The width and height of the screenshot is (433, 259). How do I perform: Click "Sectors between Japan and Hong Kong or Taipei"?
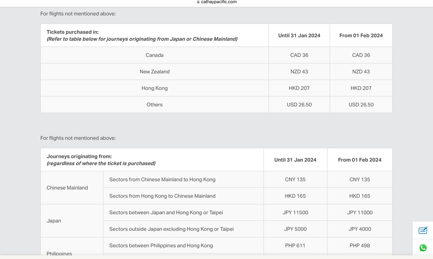[166, 213]
